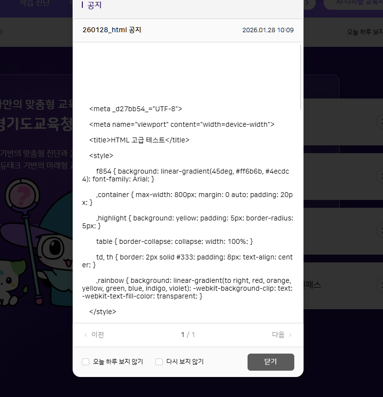Click the 1 / 1 page indicator
This screenshot has width=383, height=397.
pos(188,335)
